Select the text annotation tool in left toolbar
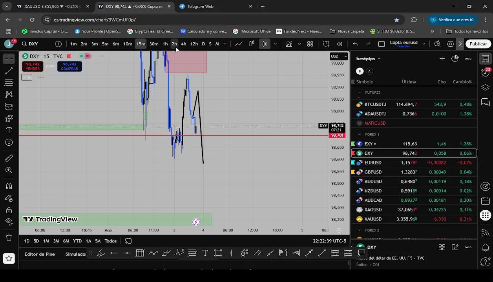The image size is (493, 282). [9, 130]
